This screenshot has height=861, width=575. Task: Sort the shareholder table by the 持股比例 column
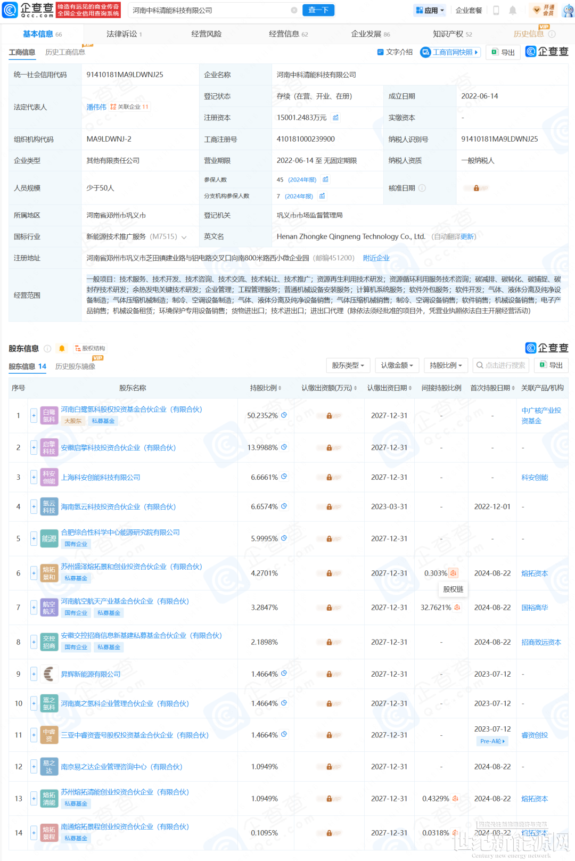pos(266,388)
